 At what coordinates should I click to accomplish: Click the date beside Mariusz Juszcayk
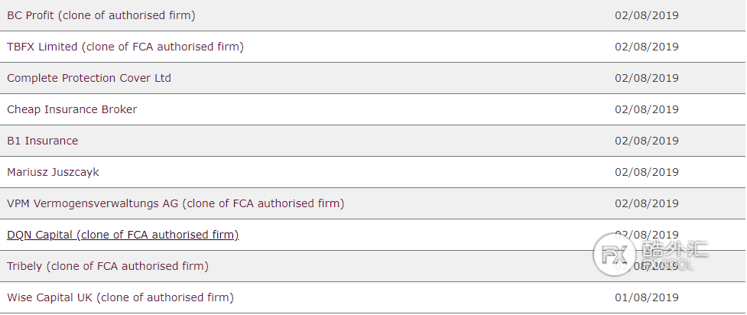coord(647,172)
